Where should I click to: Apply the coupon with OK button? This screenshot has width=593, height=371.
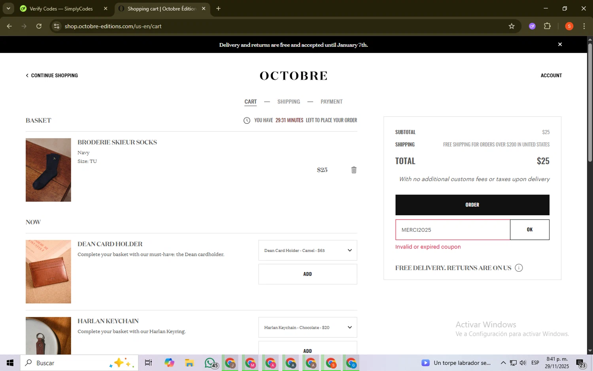tap(530, 230)
